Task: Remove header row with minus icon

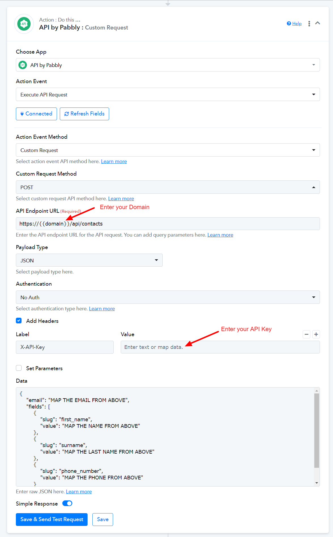Action: (x=306, y=334)
